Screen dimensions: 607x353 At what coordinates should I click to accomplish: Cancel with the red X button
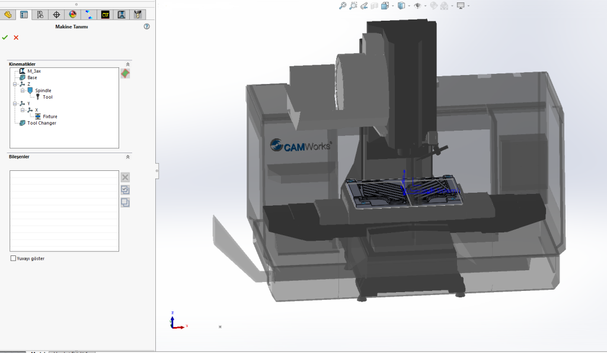(16, 38)
